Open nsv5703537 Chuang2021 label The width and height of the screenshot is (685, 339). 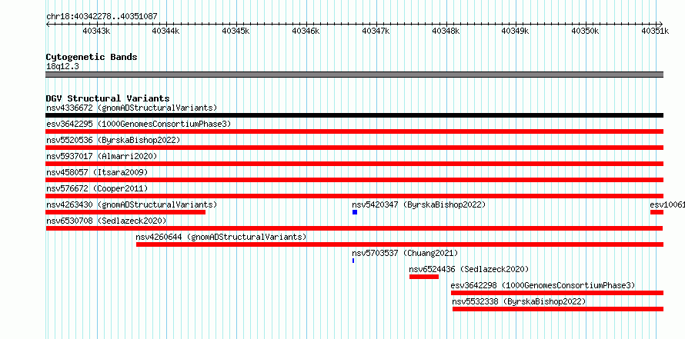pyautogui.click(x=405, y=253)
